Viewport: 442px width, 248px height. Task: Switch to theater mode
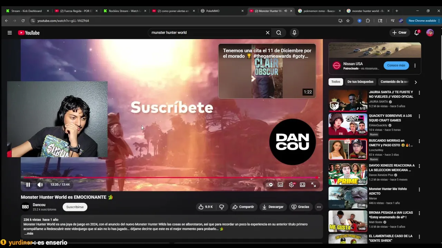pos(302,185)
